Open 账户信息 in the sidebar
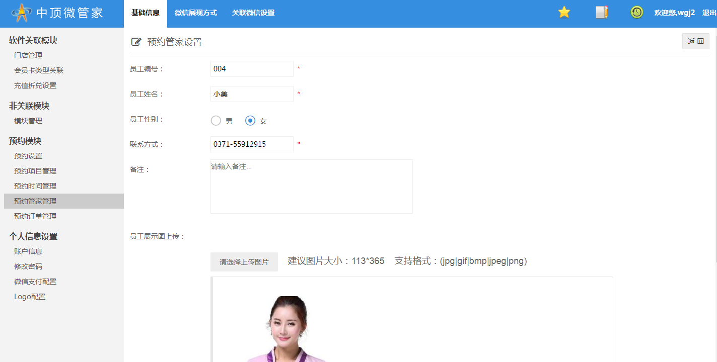 pyautogui.click(x=28, y=251)
